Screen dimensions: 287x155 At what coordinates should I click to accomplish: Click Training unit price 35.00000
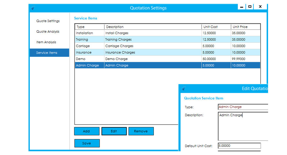pyautogui.click(x=246, y=40)
